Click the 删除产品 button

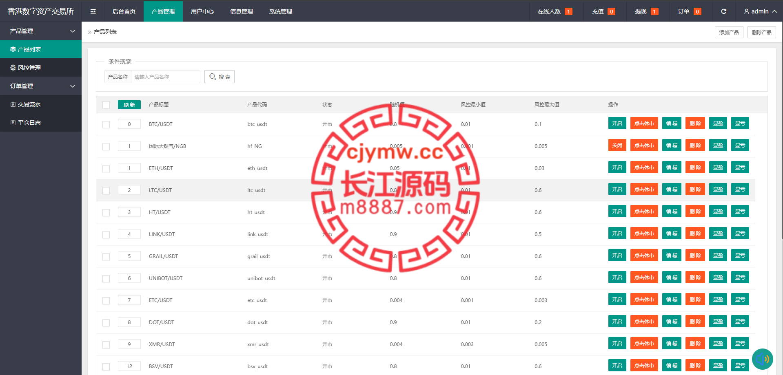[761, 32]
